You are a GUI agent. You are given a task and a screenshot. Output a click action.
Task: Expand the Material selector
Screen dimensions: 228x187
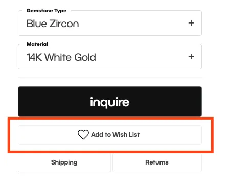coord(110,57)
